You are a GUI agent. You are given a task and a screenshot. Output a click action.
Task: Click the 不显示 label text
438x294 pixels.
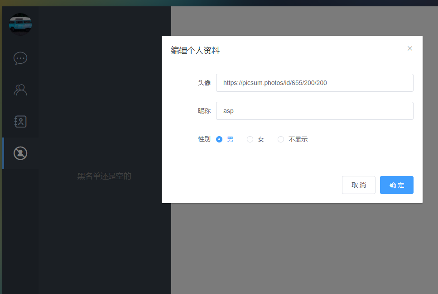click(298, 139)
